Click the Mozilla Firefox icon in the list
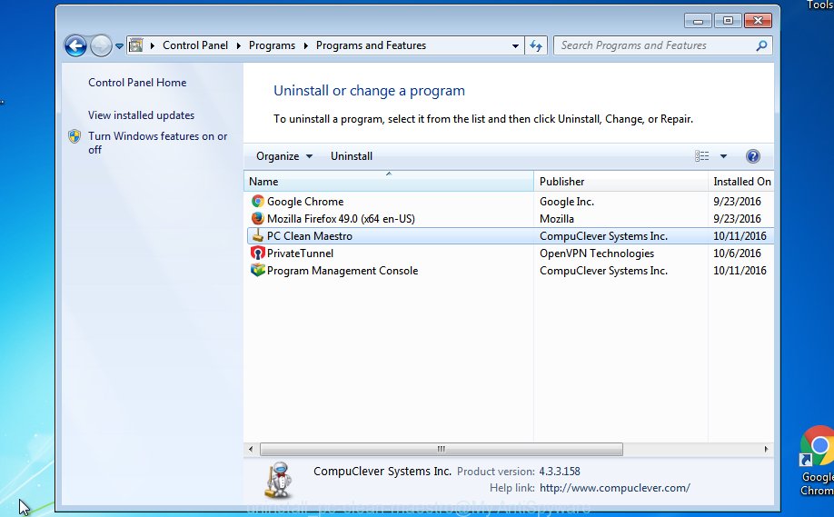 click(x=257, y=219)
